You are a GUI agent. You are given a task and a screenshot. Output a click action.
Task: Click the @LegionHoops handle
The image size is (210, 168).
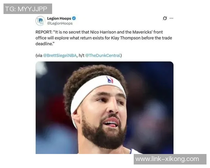[60, 23]
